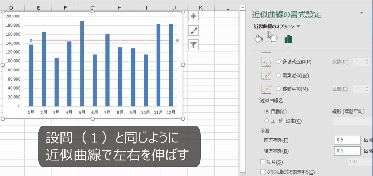The width and height of the screenshot is (373, 176).
Task: Open the task pane options arrow
Action: (x=362, y=13)
